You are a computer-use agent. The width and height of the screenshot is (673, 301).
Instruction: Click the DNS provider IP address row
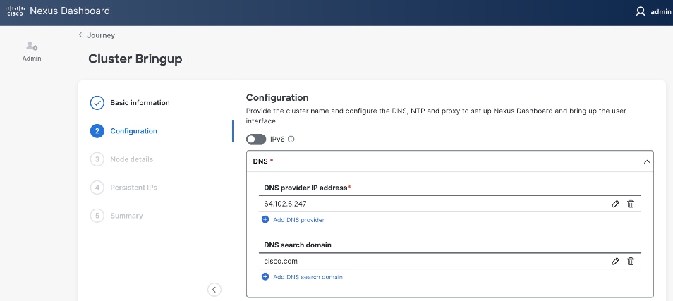(x=423, y=204)
